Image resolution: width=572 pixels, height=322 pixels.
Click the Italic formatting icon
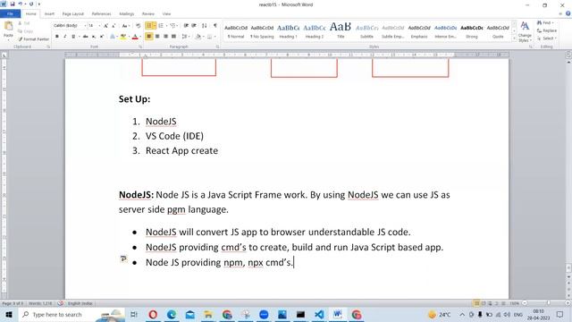pyautogui.click(x=65, y=37)
